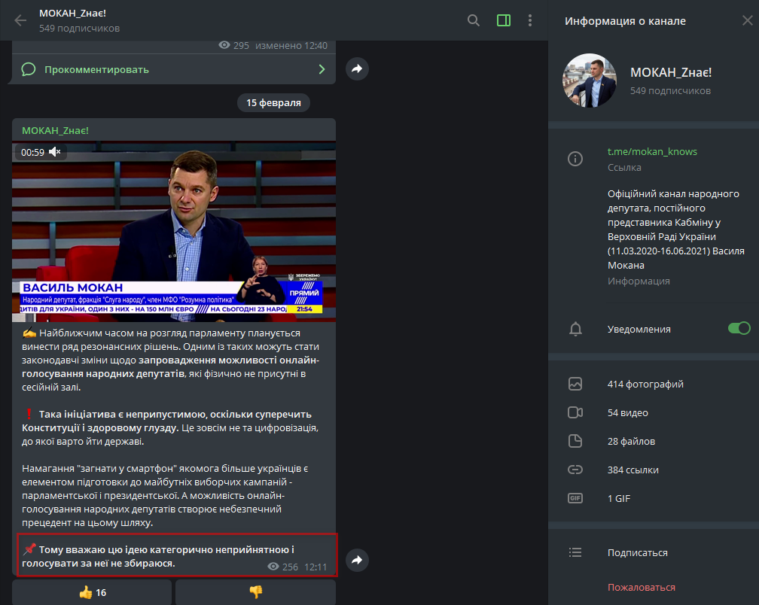Forward the previous post using share arrow
This screenshot has height=605, width=759.
[x=357, y=69]
